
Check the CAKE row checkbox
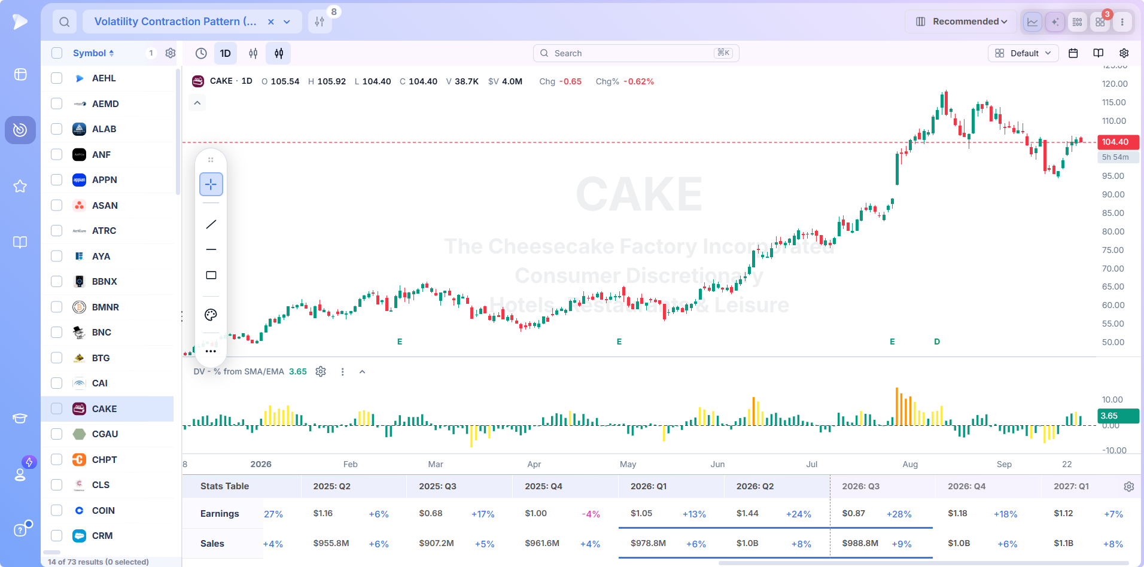click(x=57, y=409)
